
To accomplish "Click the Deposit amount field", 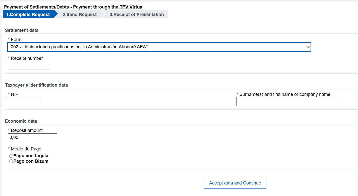I will tap(32, 138).
